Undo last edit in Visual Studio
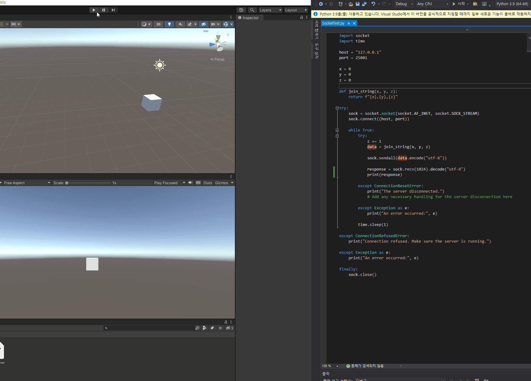This screenshot has width=531, height=381. click(373, 4)
